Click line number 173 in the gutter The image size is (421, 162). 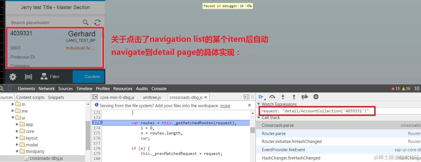click(x=97, y=122)
